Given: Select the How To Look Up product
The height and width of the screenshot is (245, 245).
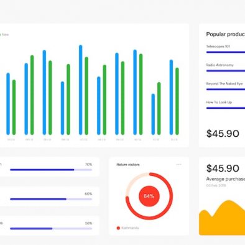Looking at the screenshot, I should point(219,102).
